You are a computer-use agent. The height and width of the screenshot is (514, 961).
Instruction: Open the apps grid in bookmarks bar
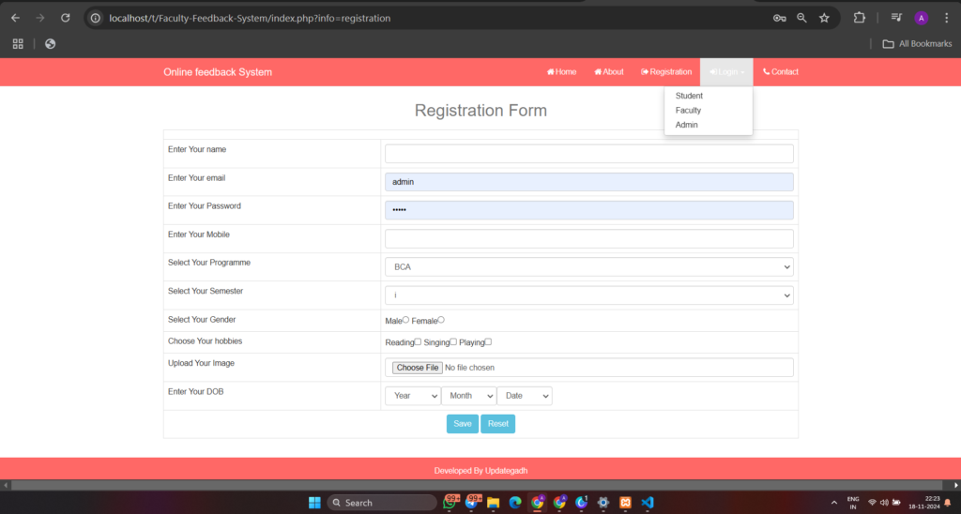point(18,43)
